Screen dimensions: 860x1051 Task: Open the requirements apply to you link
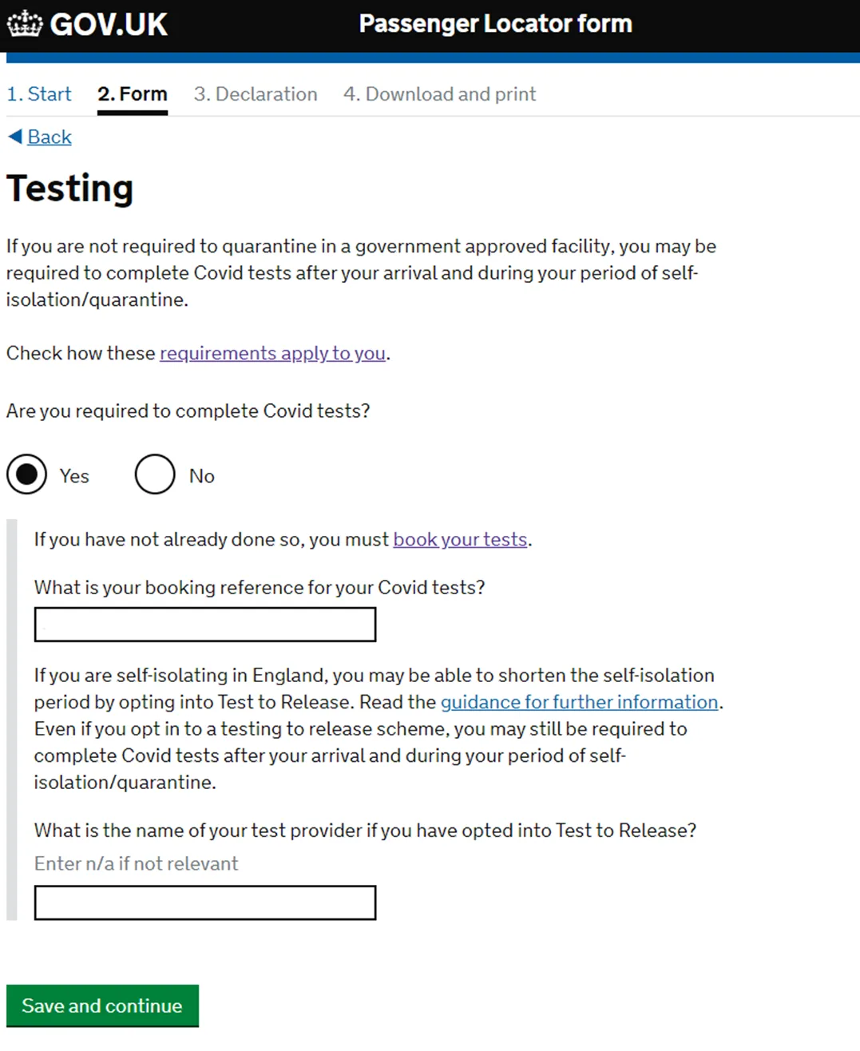pyautogui.click(x=273, y=353)
